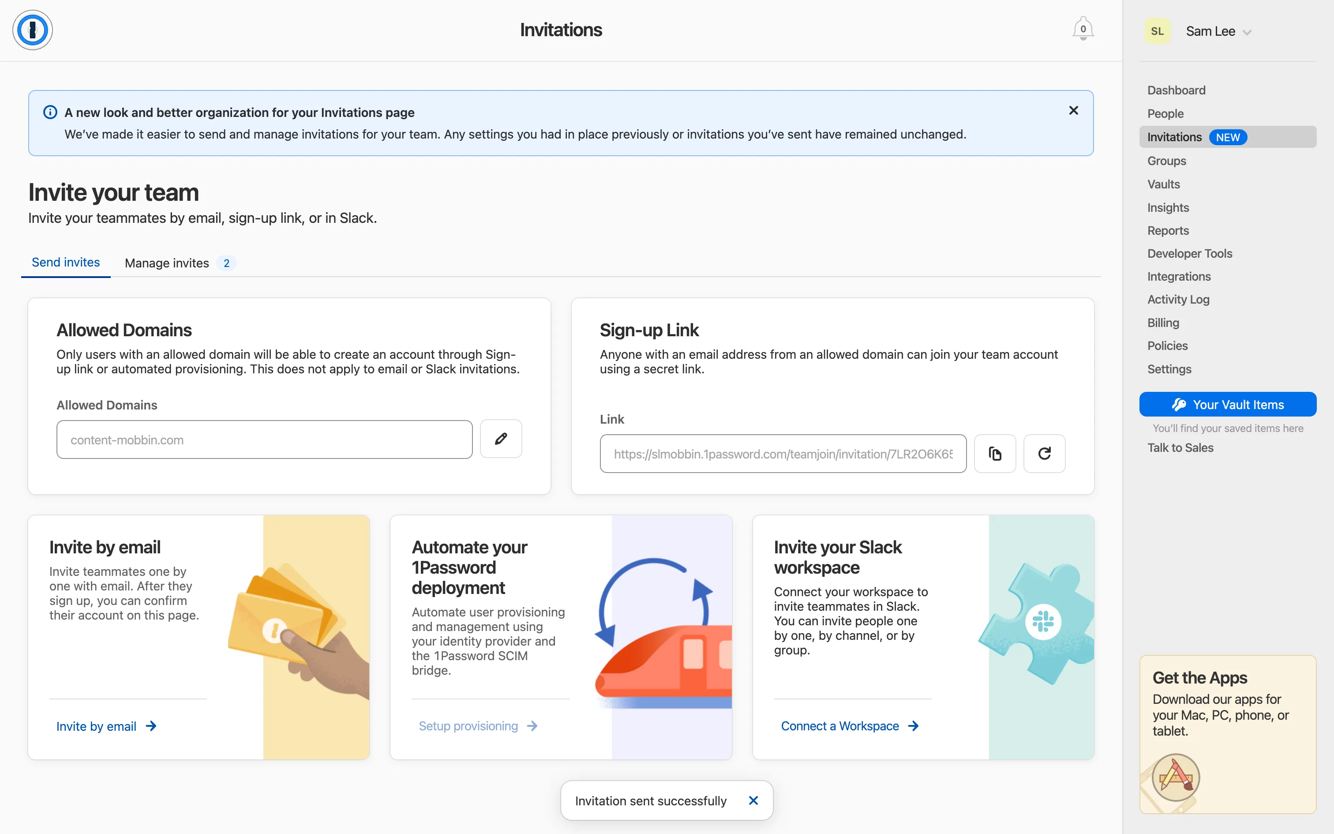Click the Allowed Domains input field
1334x834 pixels.
264,440
